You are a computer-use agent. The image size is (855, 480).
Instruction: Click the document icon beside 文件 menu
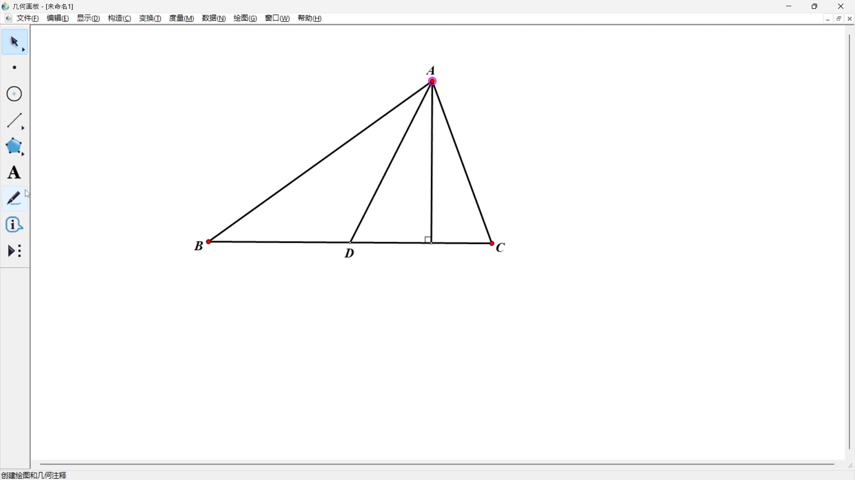[8, 18]
